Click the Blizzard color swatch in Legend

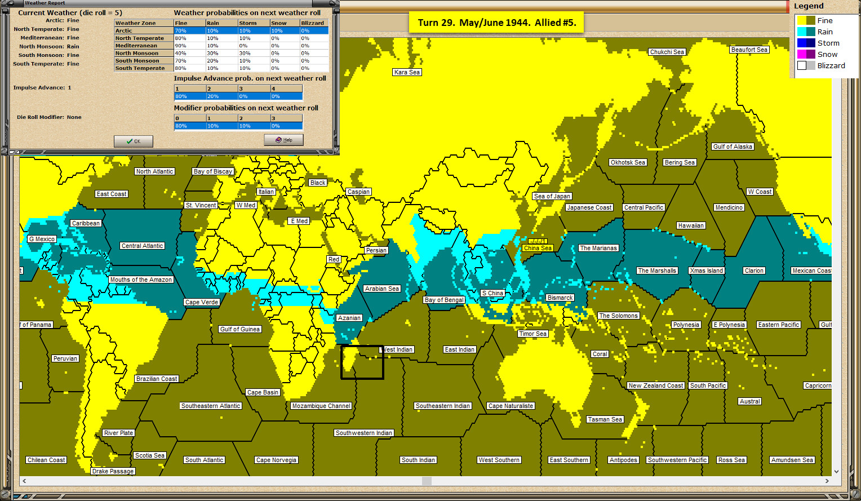pos(806,65)
